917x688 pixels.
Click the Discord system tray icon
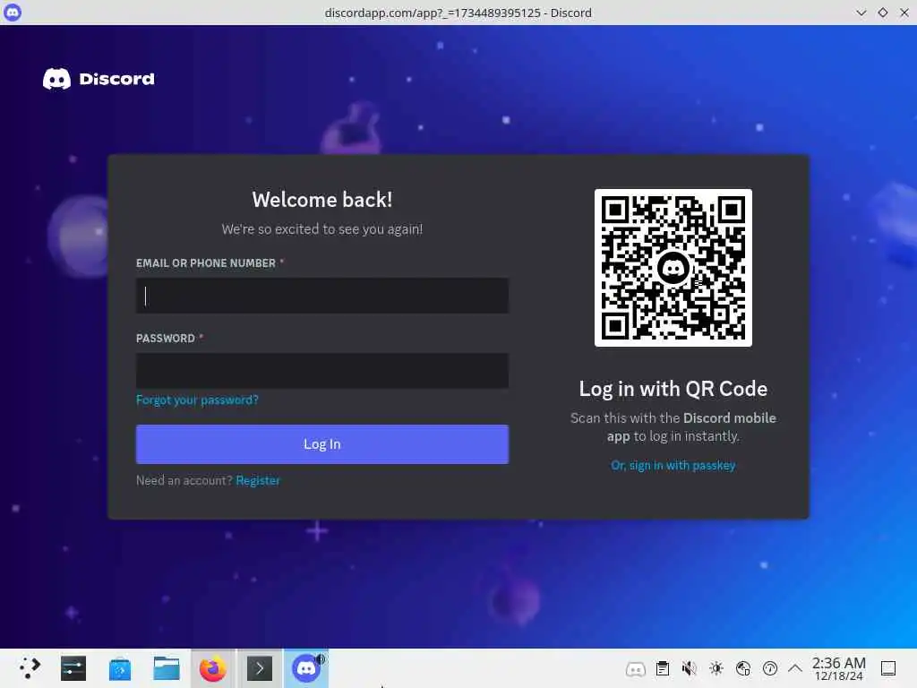point(636,668)
